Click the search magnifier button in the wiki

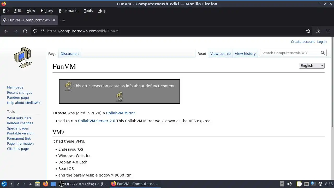tap(323, 53)
